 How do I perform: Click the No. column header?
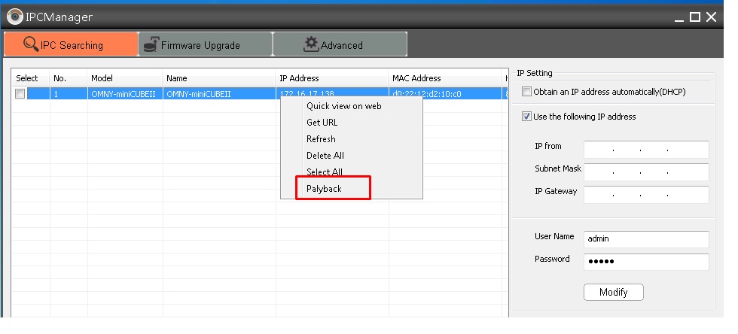tap(69, 78)
